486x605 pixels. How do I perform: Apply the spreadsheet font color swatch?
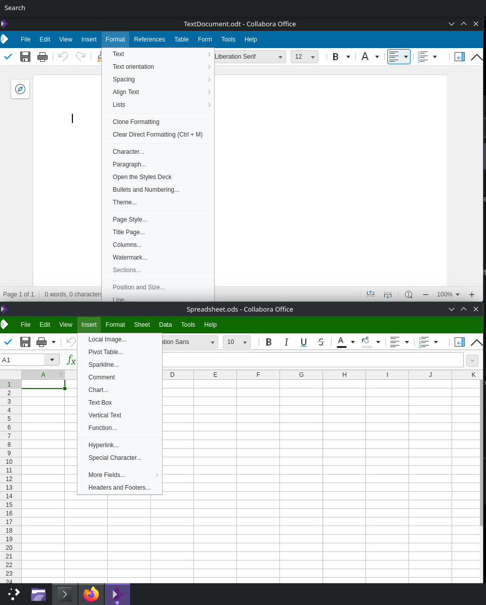(x=341, y=342)
